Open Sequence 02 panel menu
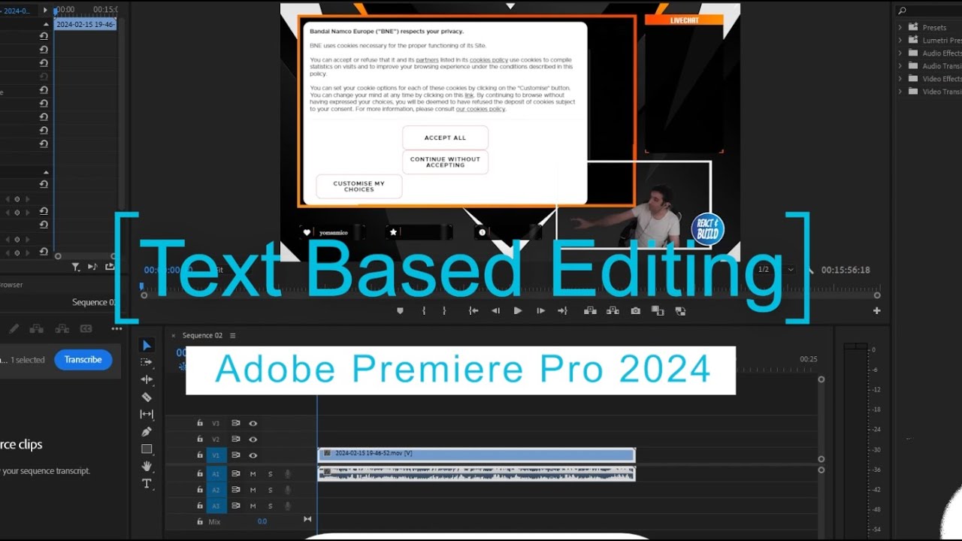The width and height of the screenshot is (962, 541). (x=232, y=335)
